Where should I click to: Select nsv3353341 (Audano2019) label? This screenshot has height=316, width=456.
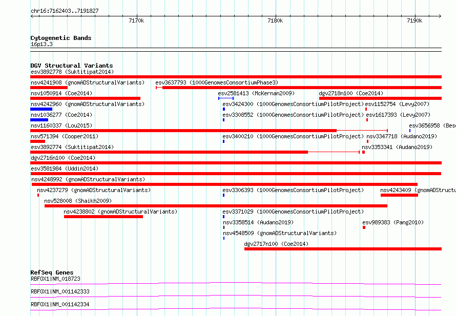tap(397, 147)
